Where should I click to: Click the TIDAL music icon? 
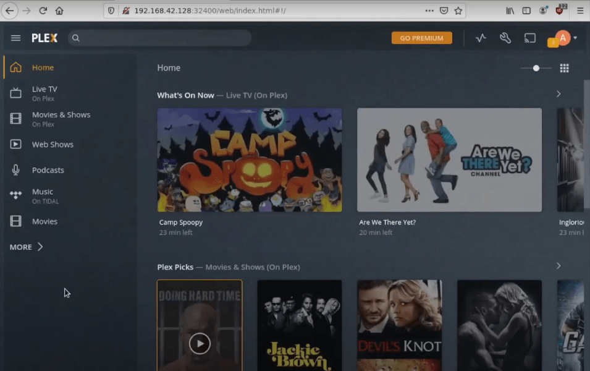(16, 195)
